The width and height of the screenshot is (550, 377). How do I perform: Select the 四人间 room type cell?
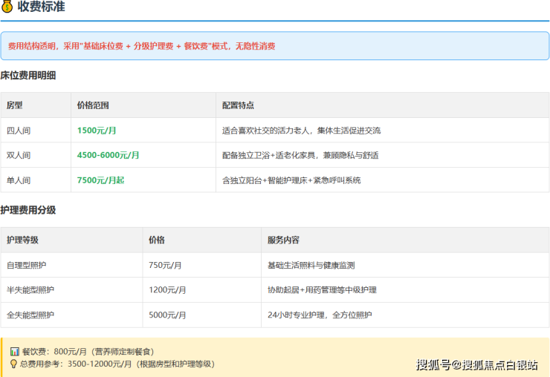pyautogui.click(x=19, y=131)
